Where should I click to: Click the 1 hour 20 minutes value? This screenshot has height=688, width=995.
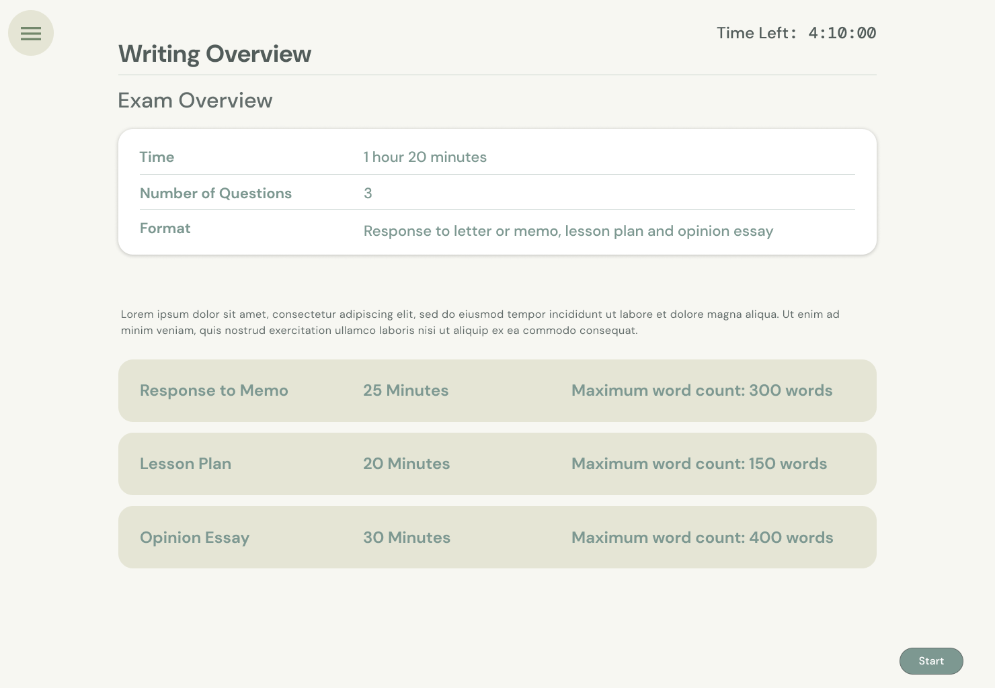(425, 157)
